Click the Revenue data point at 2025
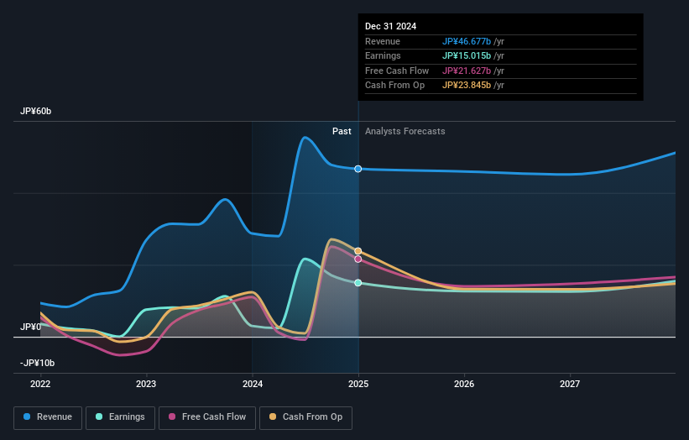Image resolution: width=689 pixels, height=440 pixels. click(x=358, y=169)
